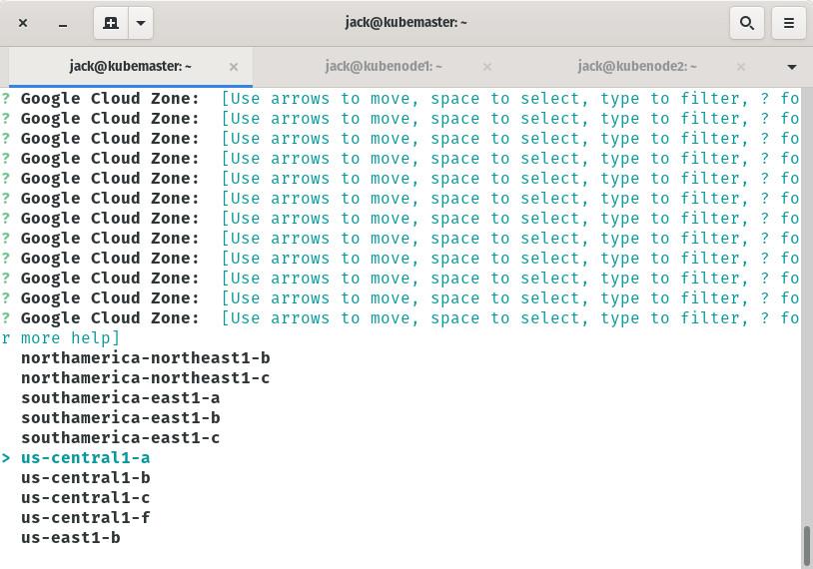This screenshot has width=813, height=569.
Task: Click the us-east1-b zone entry
Action: [x=71, y=537]
